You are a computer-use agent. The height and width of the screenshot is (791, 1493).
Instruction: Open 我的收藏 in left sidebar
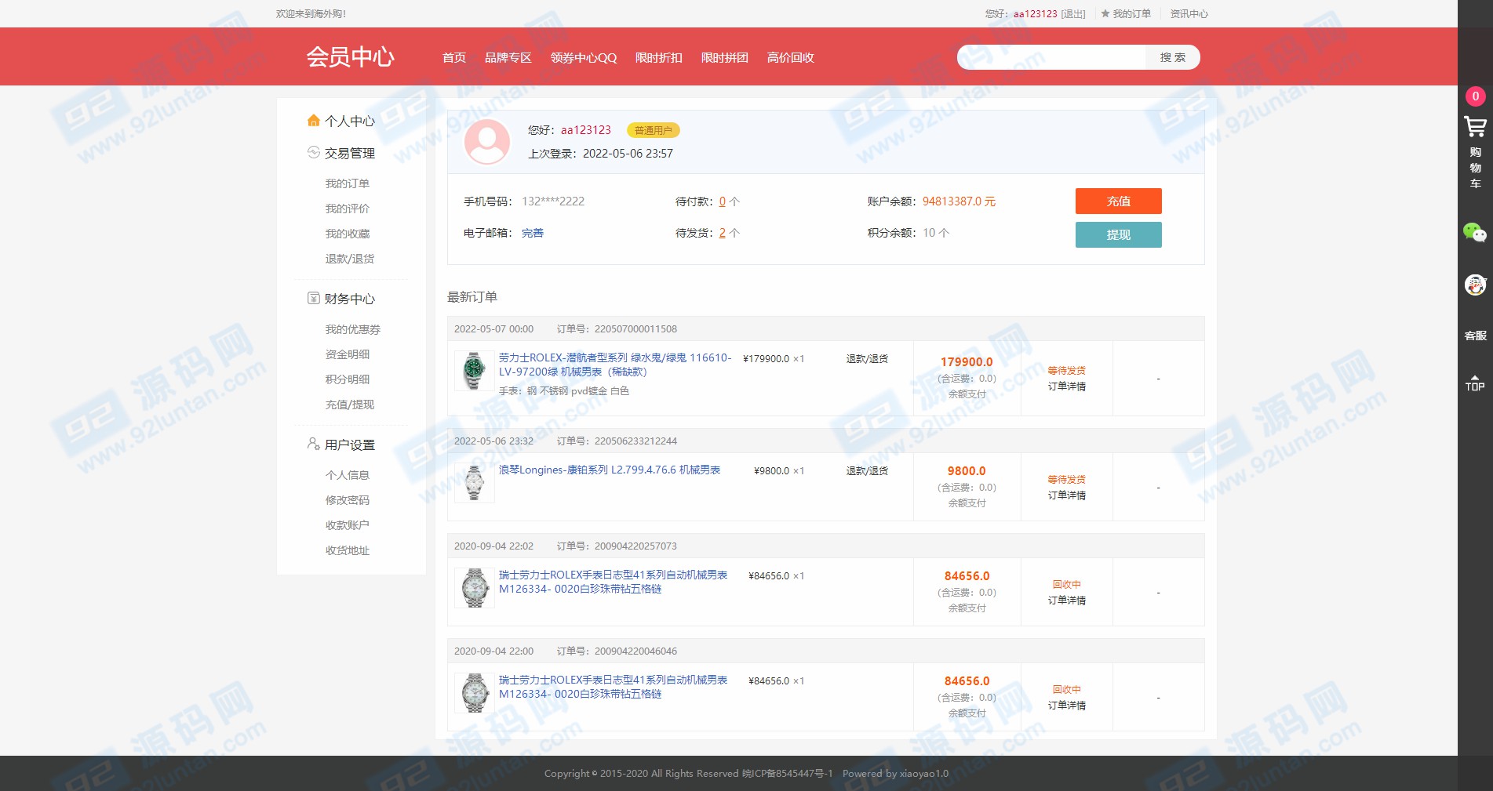point(348,234)
